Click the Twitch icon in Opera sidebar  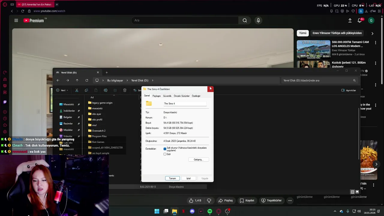click(x=5, y=102)
